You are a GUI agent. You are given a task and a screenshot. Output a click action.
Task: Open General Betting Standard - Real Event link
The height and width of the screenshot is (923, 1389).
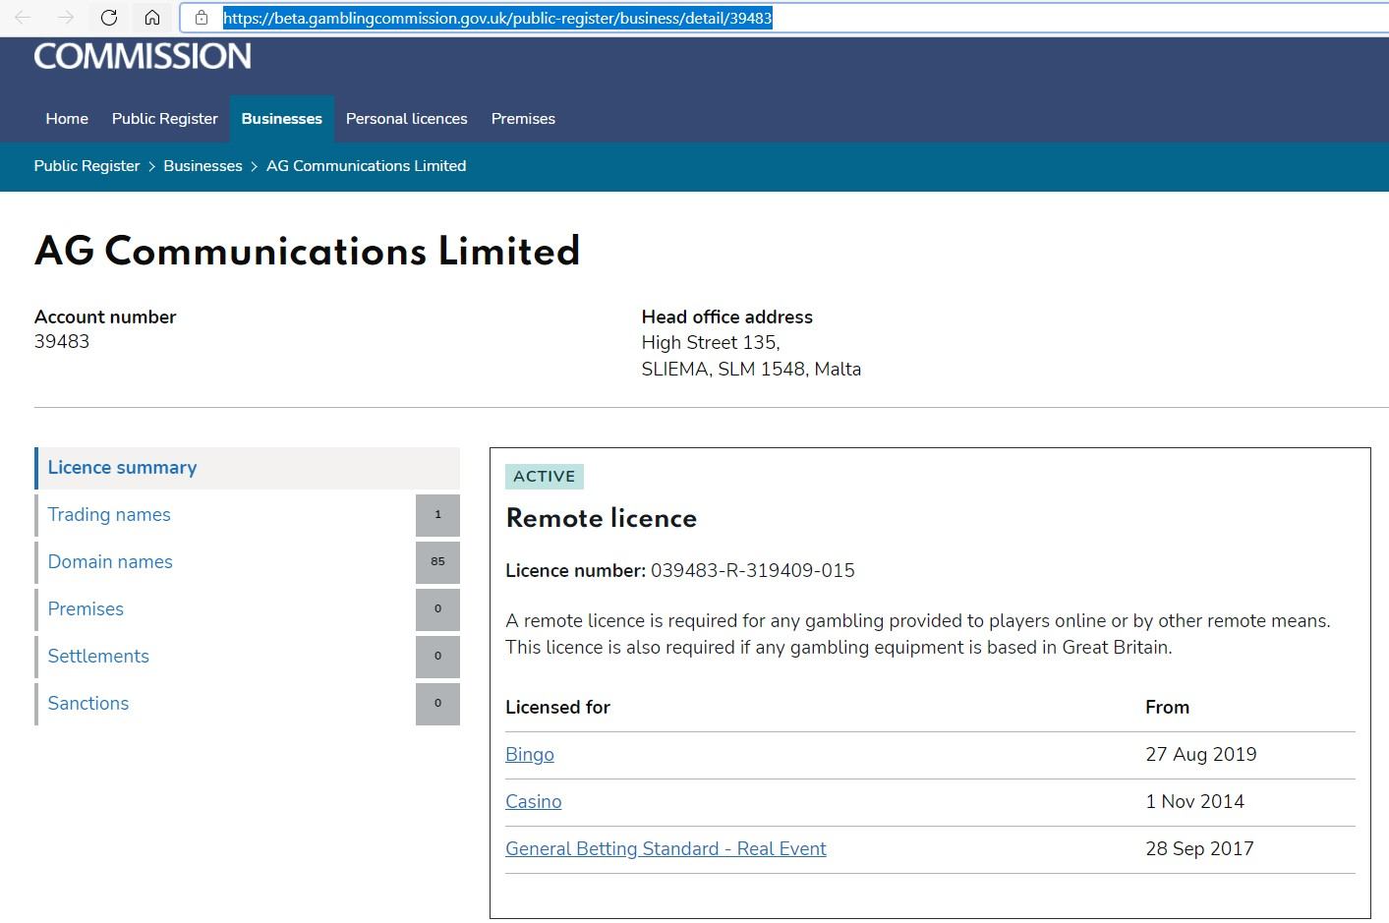(666, 849)
